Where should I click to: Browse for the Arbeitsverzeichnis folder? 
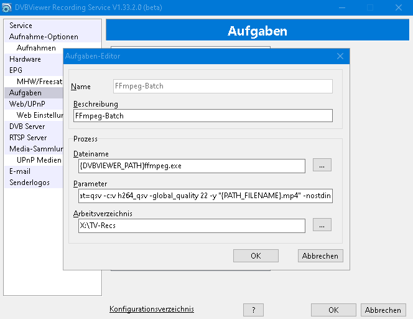point(322,225)
